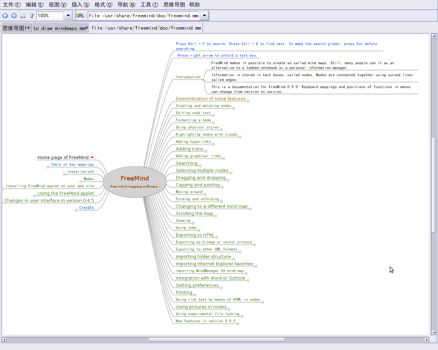
Task: Click the URL address field
Action: [x=144, y=16]
